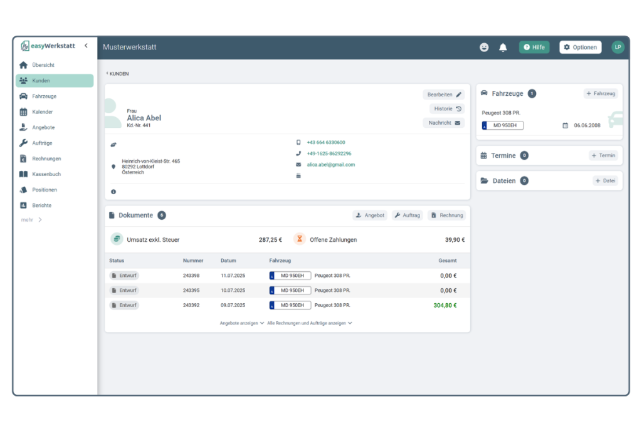
Task: Open the Hilfe button
Action: [x=534, y=48]
